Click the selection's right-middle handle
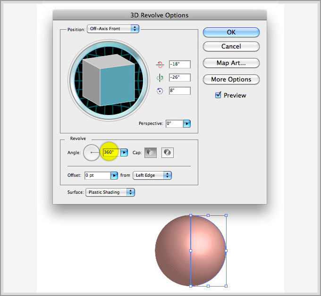 (226, 251)
